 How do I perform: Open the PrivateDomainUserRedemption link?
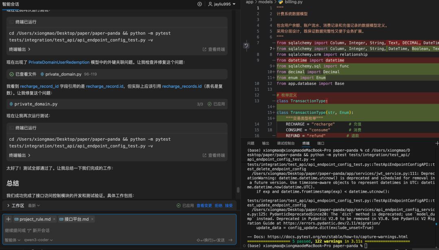pyautogui.click(x=59, y=62)
